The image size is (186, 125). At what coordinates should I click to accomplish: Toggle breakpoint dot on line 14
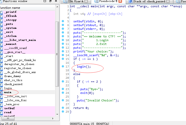[x=63, y=55]
